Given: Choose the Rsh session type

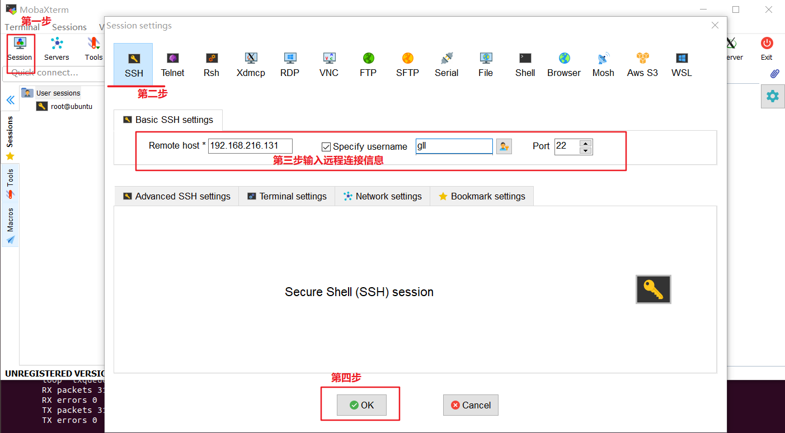Looking at the screenshot, I should [x=211, y=64].
